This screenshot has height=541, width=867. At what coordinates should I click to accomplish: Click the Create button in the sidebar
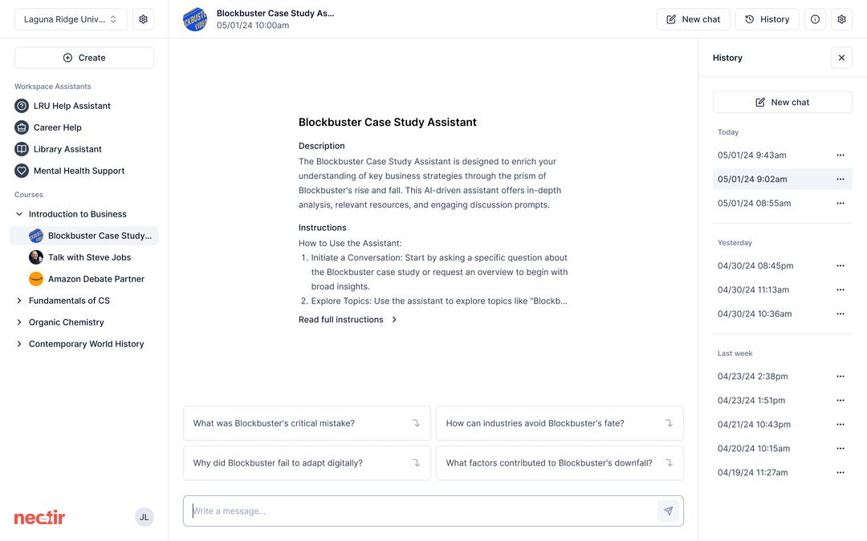coord(83,57)
